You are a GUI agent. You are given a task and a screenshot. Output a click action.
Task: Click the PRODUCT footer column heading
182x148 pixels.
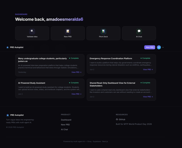tap(66, 114)
